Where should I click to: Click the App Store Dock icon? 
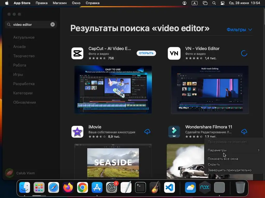tap(97, 187)
